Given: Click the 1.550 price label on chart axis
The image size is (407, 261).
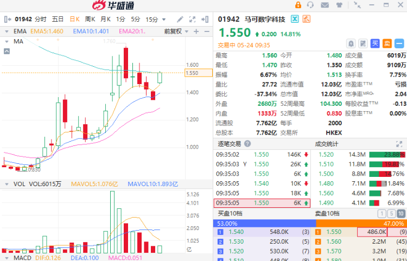Looking at the screenshot, I should coord(198,73).
